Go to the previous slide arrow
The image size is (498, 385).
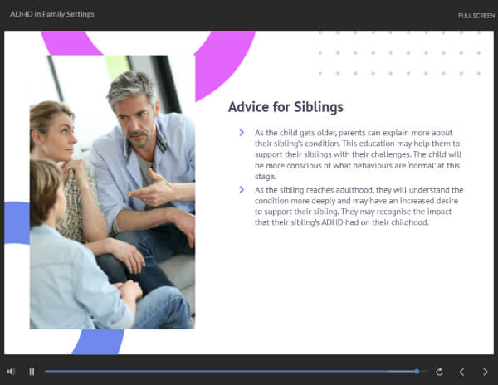click(x=461, y=372)
